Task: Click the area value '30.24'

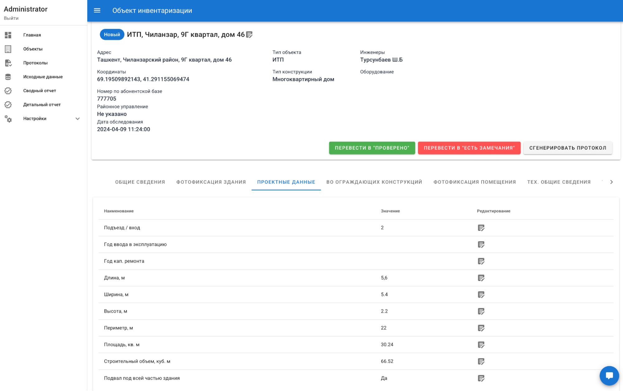Action: (x=387, y=345)
